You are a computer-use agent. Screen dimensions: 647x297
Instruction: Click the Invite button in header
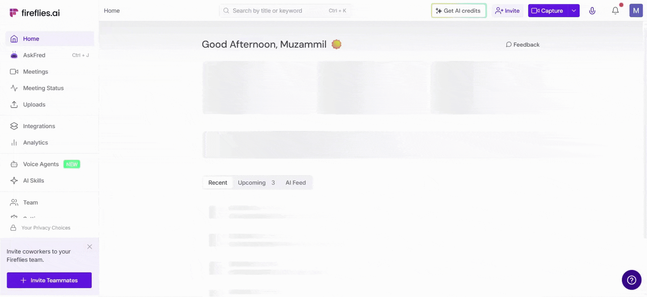point(507,11)
